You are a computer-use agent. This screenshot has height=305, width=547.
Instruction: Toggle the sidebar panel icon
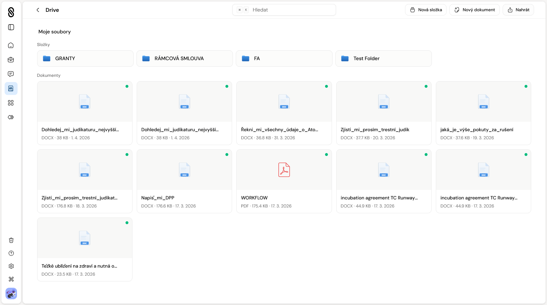tap(11, 27)
